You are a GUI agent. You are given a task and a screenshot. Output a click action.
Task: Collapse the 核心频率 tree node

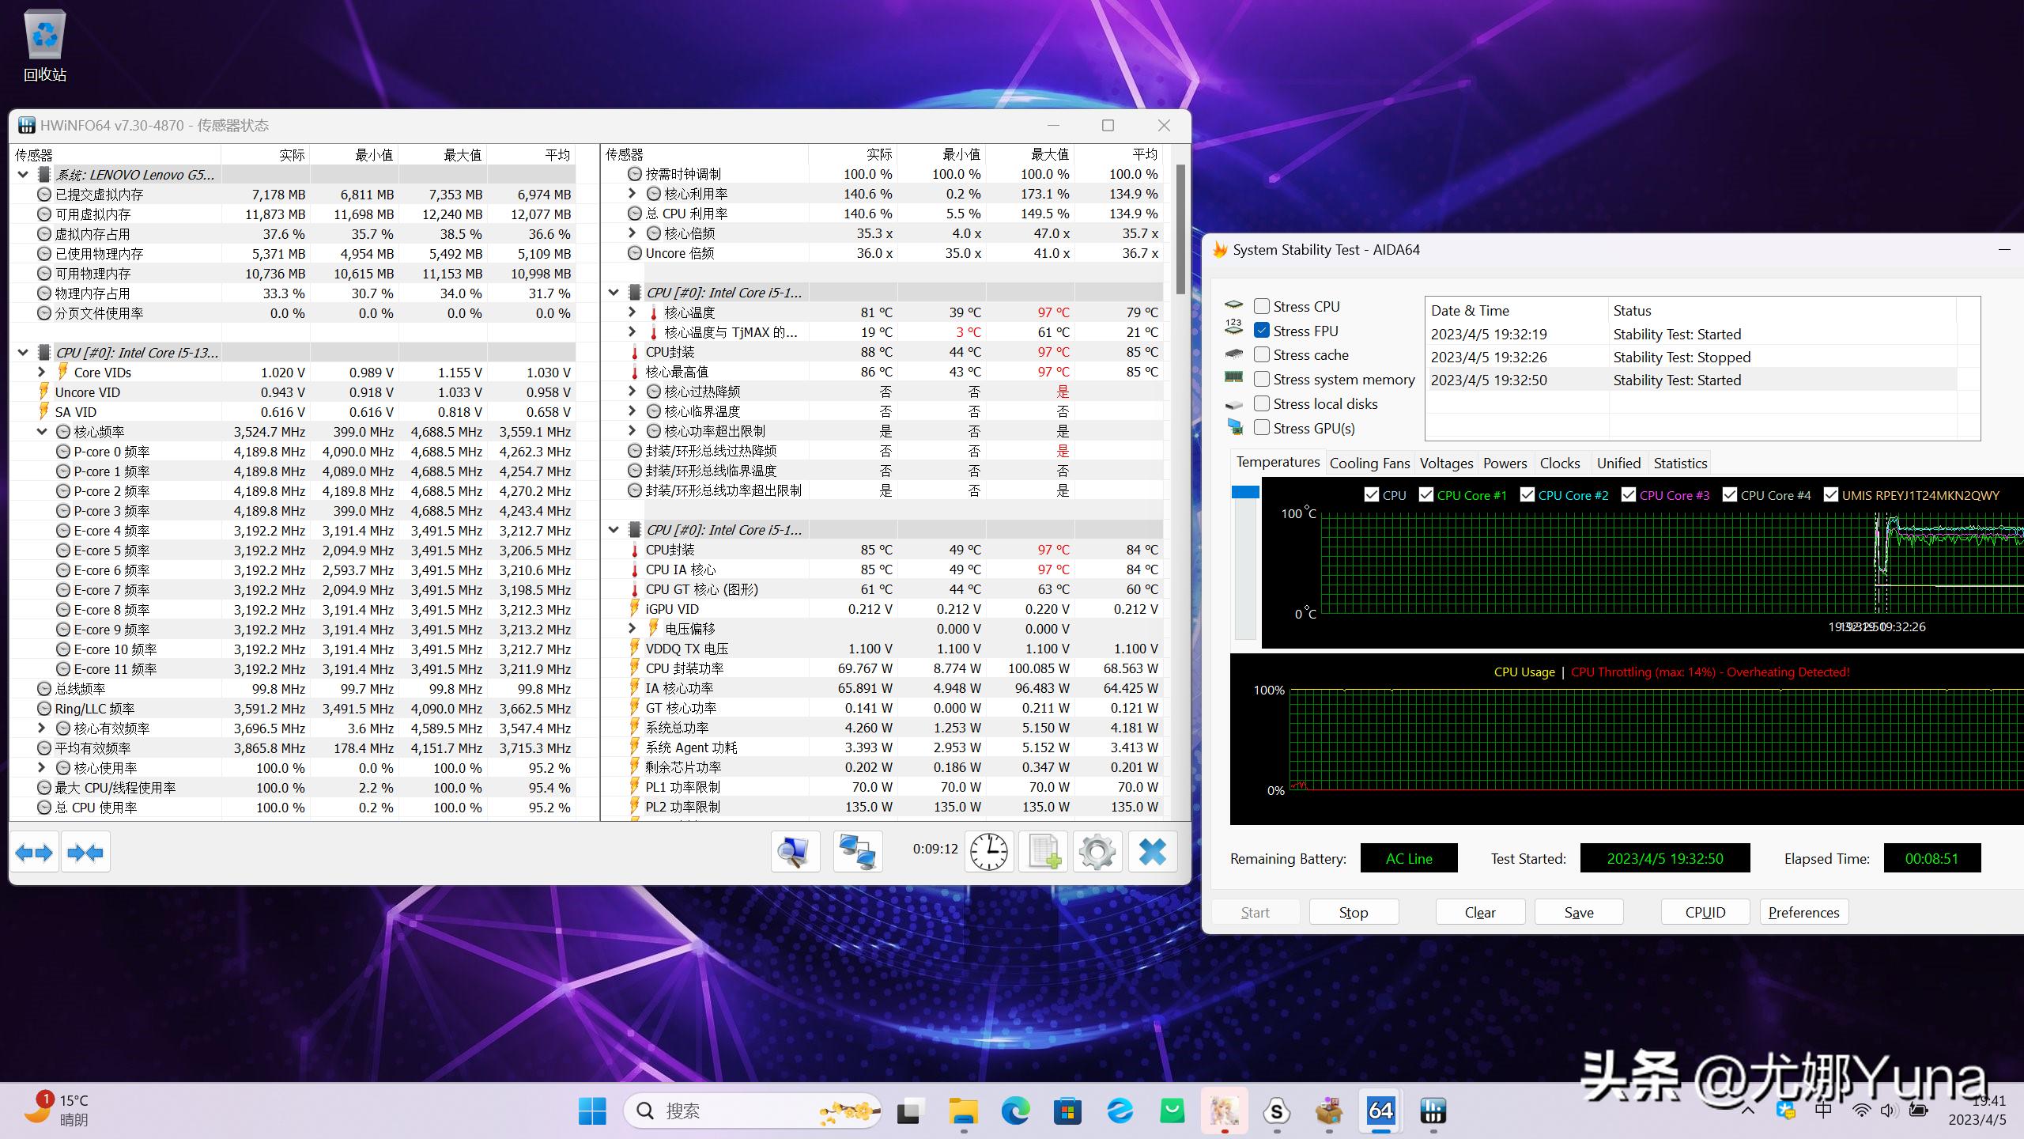coord(43,432)
